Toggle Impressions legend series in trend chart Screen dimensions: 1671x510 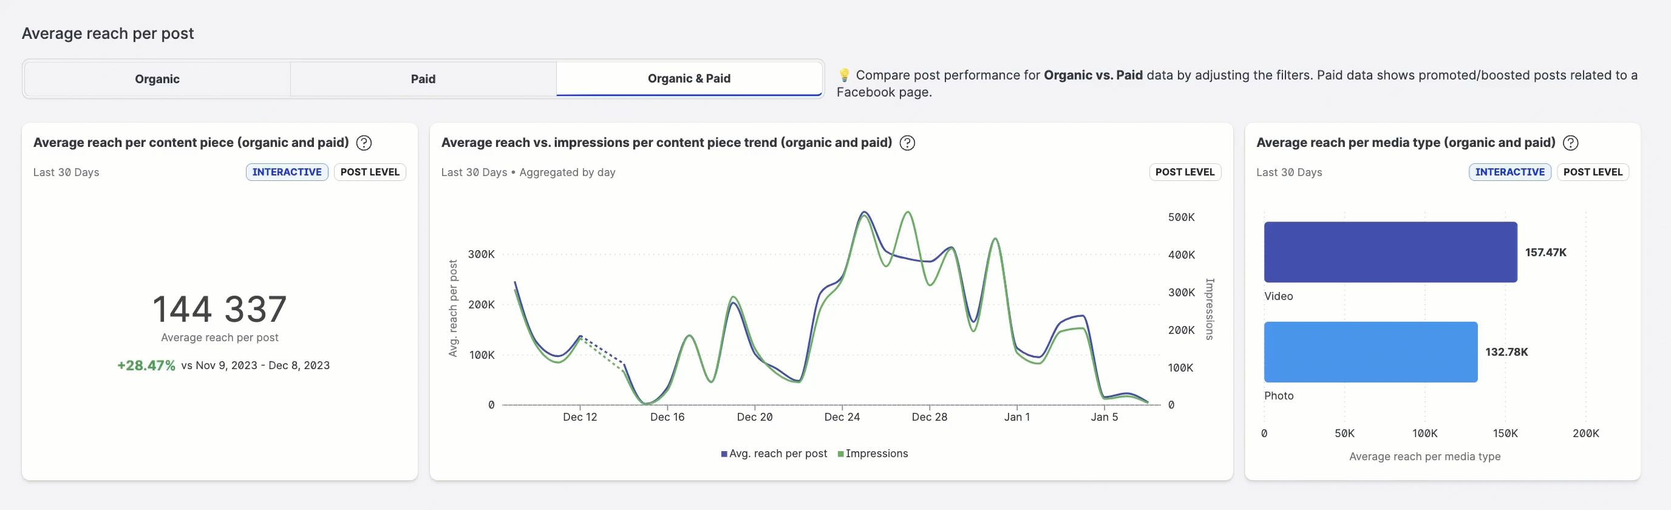[x=873, y=454]
